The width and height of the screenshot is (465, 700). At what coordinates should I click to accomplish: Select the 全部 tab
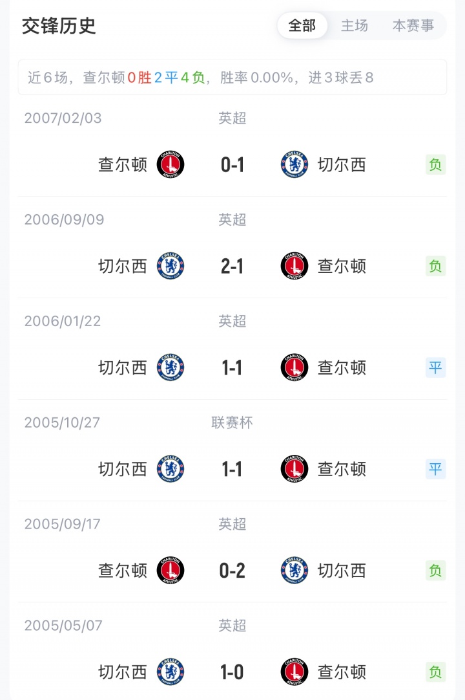pos(302,26)
